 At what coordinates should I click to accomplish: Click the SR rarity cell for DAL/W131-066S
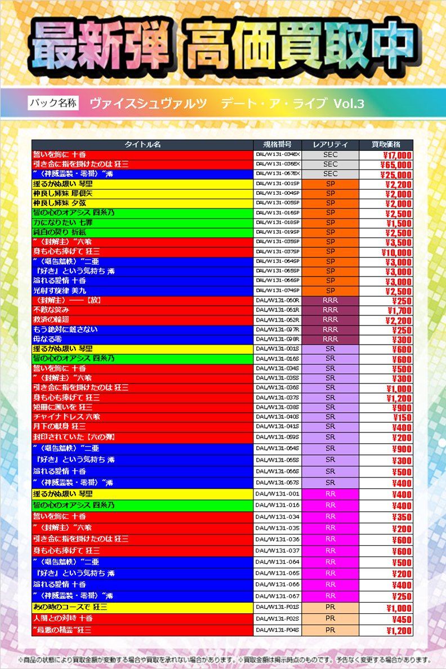point(331,471)
